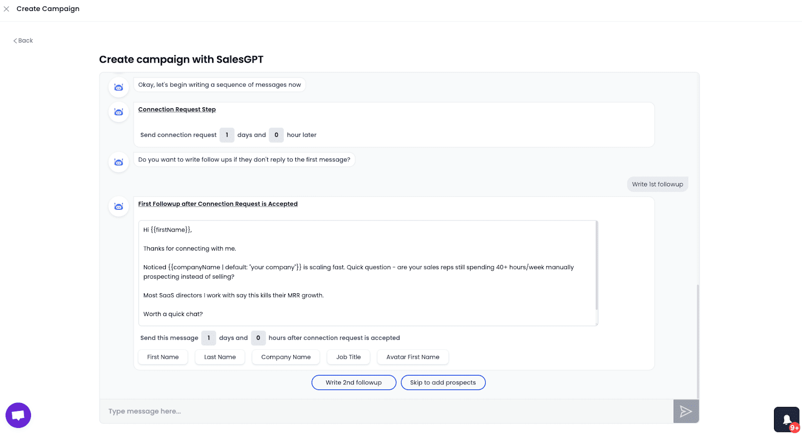
Task: Click the send message arrow icon
Action: coord(686,411)
